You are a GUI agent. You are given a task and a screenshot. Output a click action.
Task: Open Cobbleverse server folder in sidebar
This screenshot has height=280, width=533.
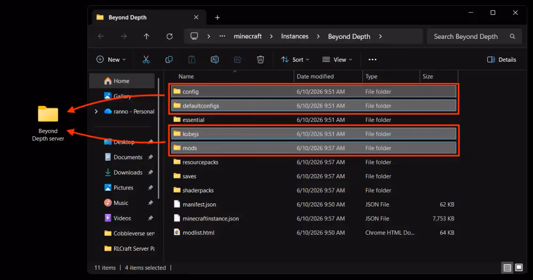[129, 234]
